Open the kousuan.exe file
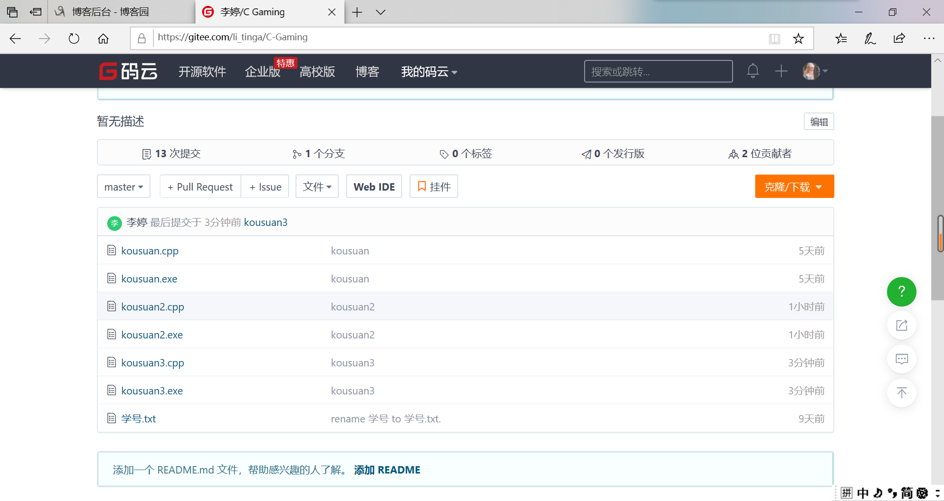The image size is (944, 501). [149, 279]
